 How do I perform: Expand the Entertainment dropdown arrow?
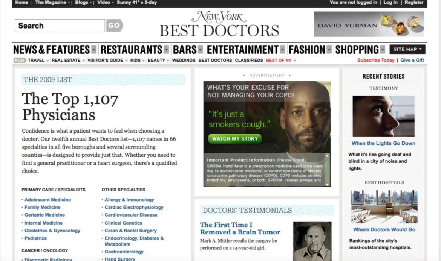click(282, 50)
